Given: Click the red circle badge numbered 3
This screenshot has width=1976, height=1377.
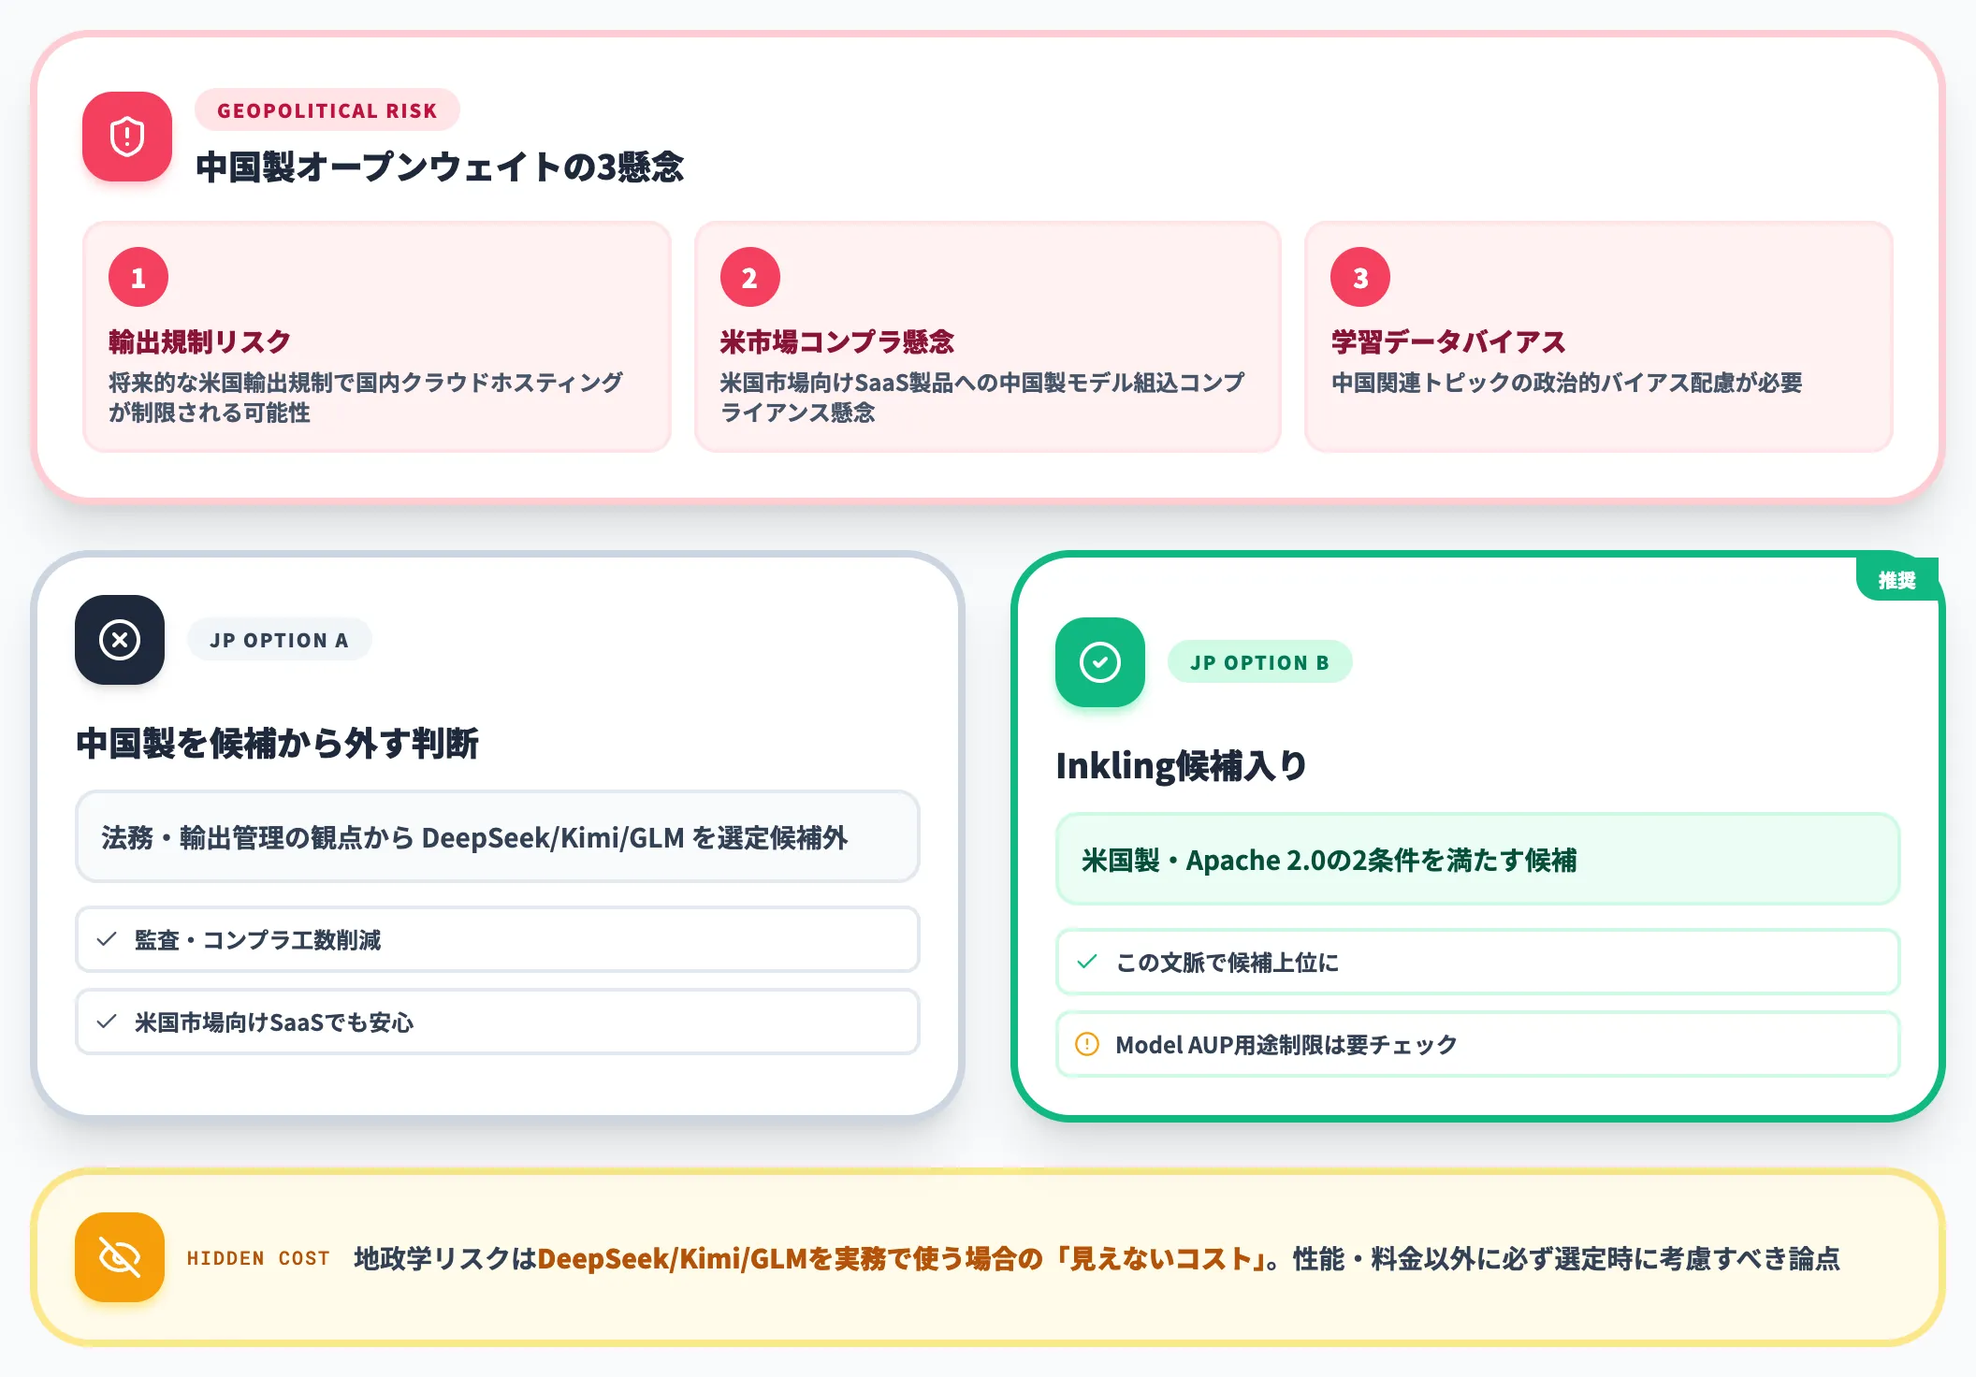Looking at the screenshot, I should (1360, 277).
